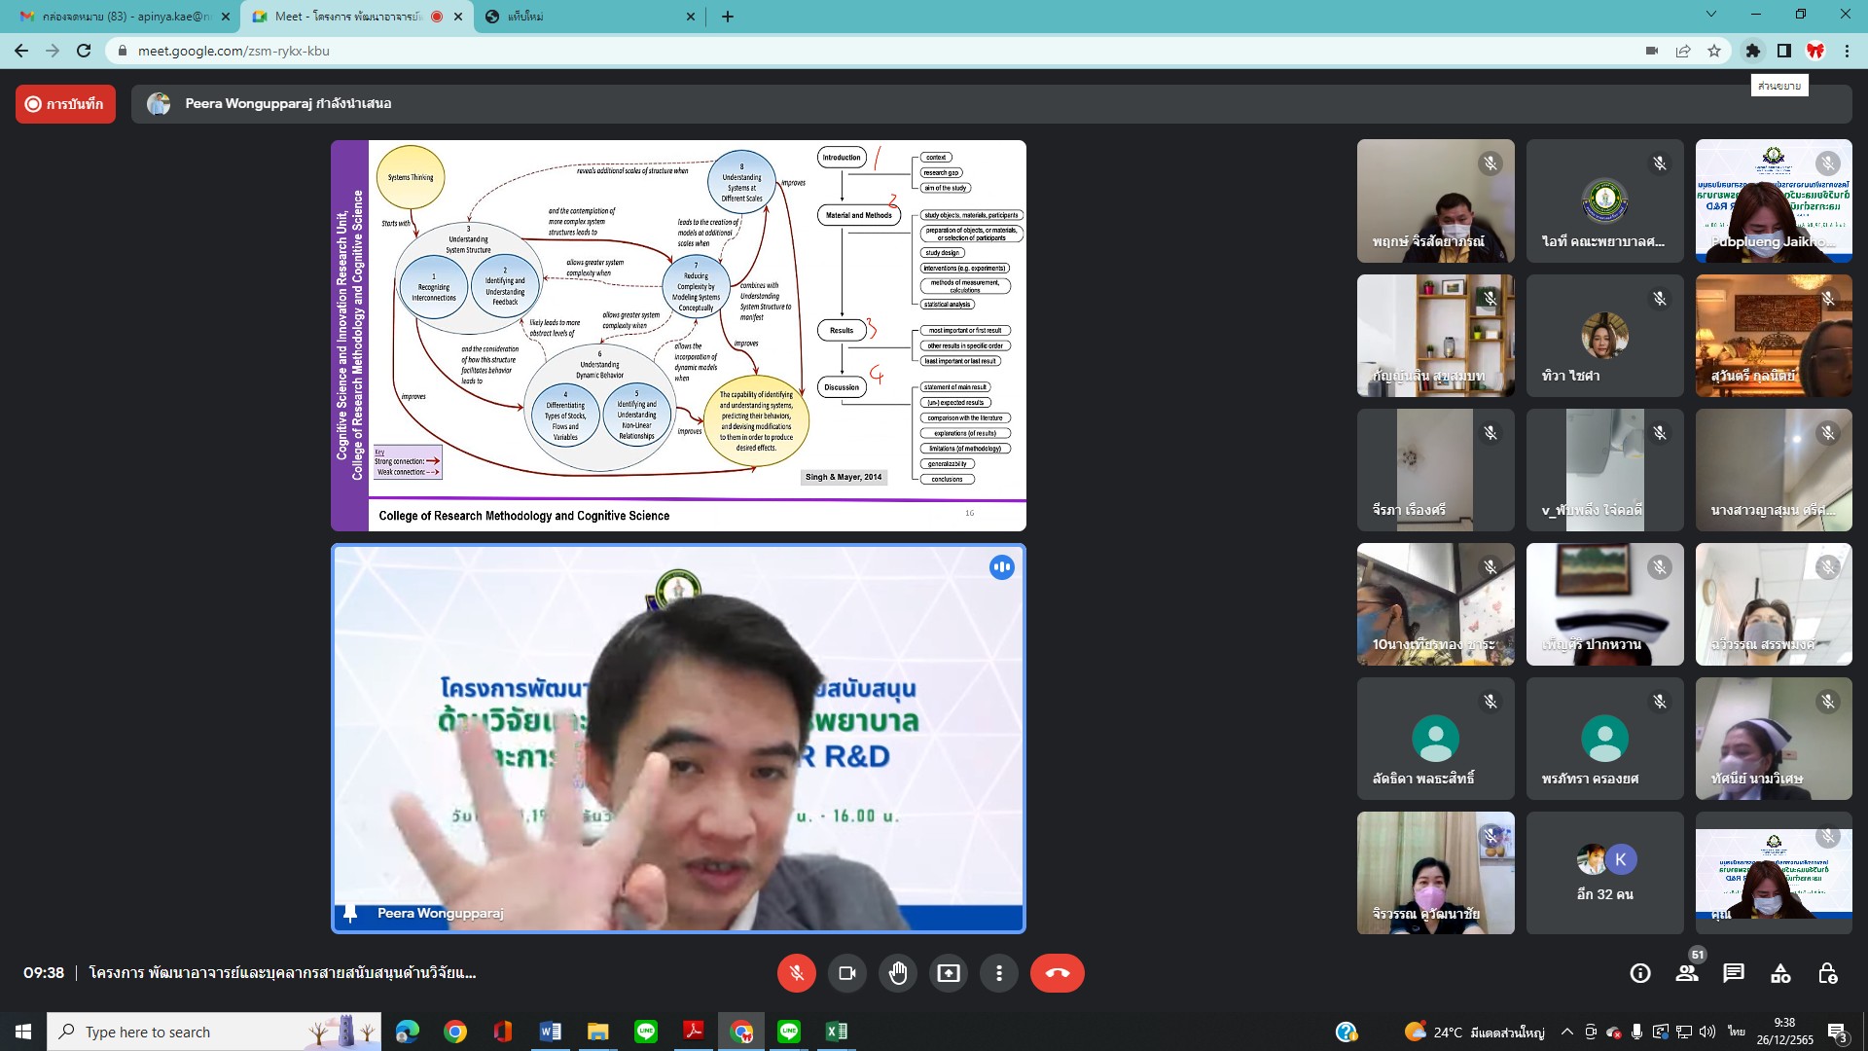
Task: Share this page from address bar
Action: click(1683, 51)
